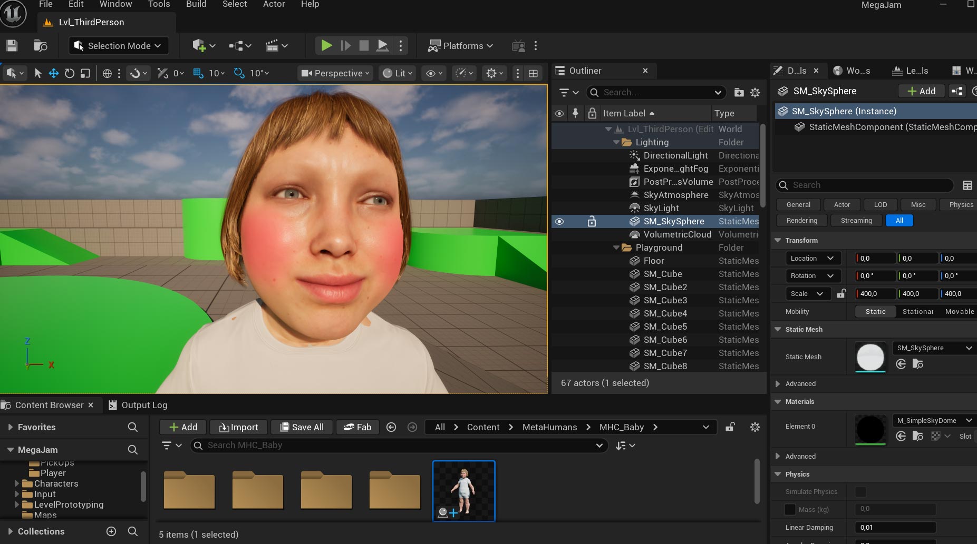Open the Outliner settings gear
The height and width of the screenshot is (544, 977).
coord(755,93)
